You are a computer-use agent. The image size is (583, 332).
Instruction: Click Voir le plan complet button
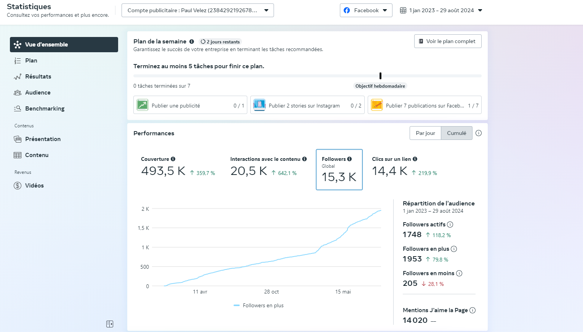[448, 41]
